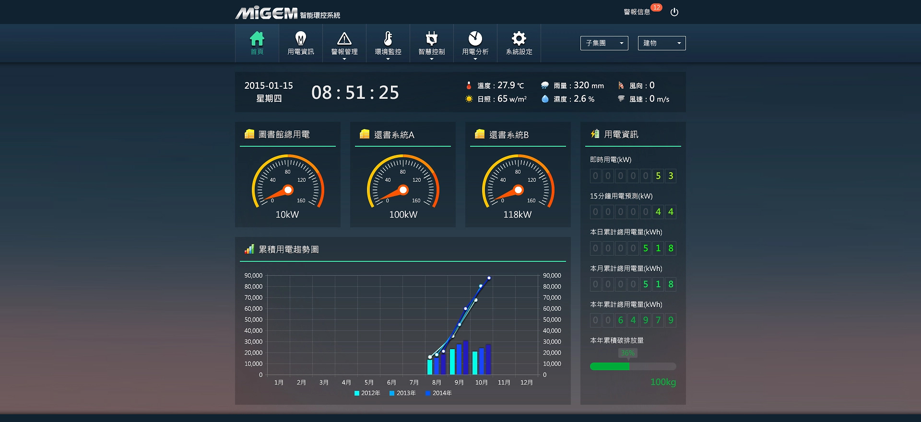Open 用電分析 pie chart icon

click(x=475, y=38)
